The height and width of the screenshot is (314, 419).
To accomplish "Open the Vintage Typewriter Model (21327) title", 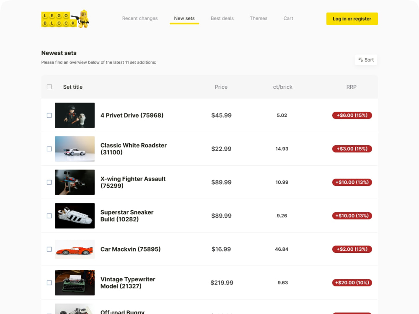I will (x=128, y=283).
